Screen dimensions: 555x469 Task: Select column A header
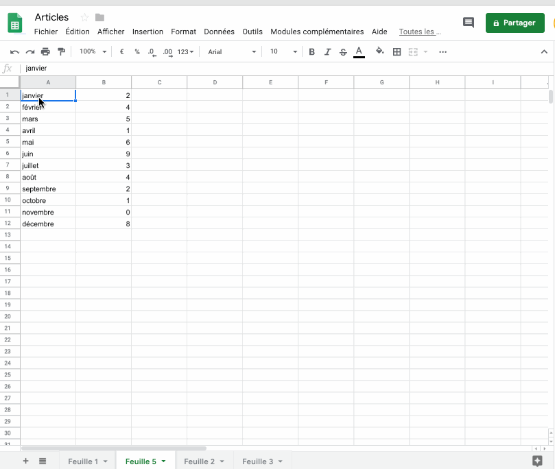pos(48,82)
